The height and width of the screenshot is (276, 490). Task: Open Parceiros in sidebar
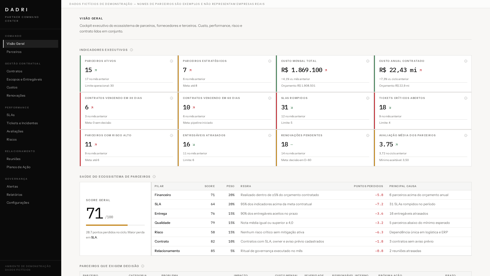coord(31,52)
